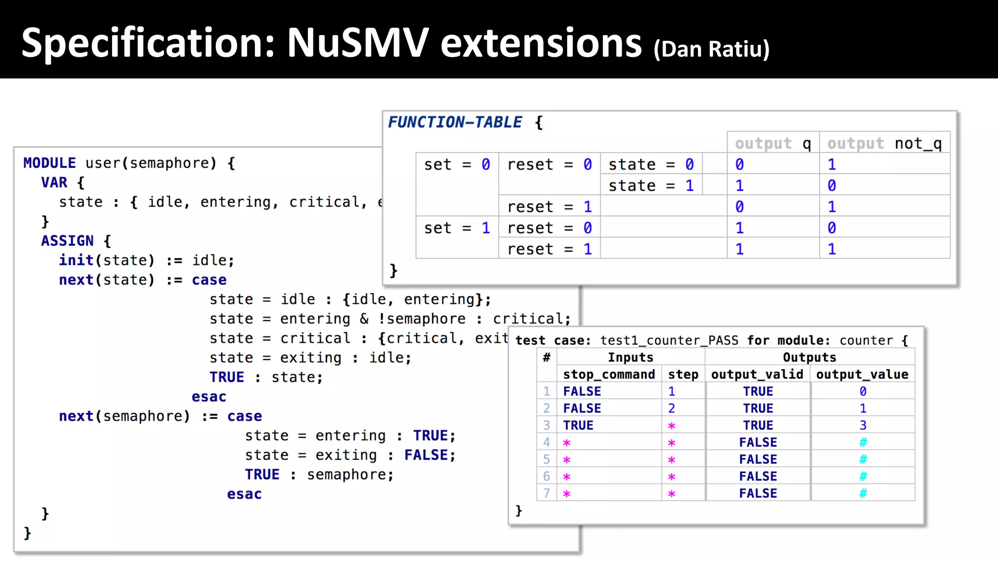This screenshot has height=561, width=998.
Task: Click 'next(state) := case' line
Action: (x=142, y=280)
